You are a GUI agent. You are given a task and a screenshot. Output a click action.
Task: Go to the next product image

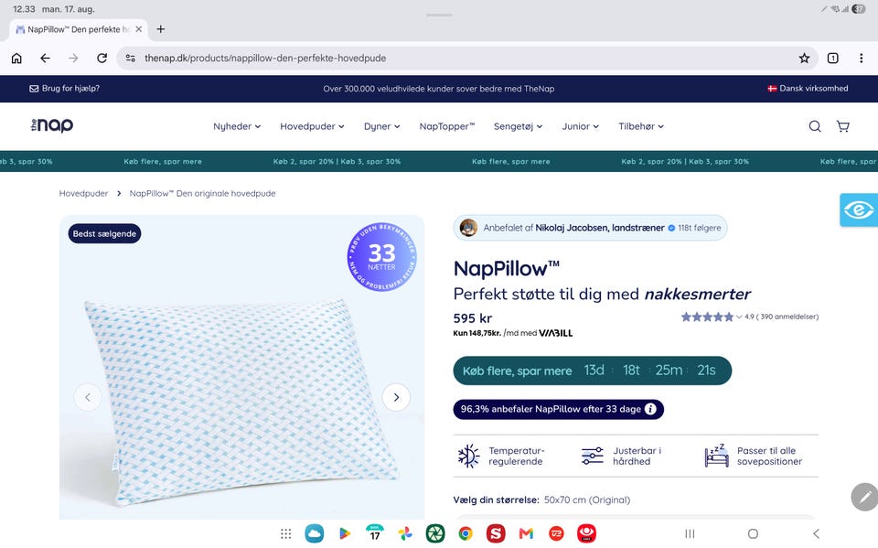pyautogui.click(x=396, y=397)
